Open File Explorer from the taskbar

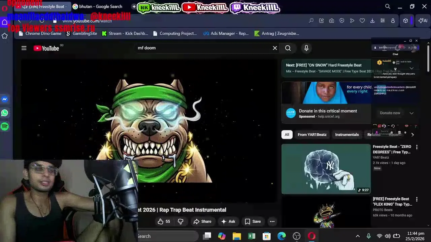point(237,236)
